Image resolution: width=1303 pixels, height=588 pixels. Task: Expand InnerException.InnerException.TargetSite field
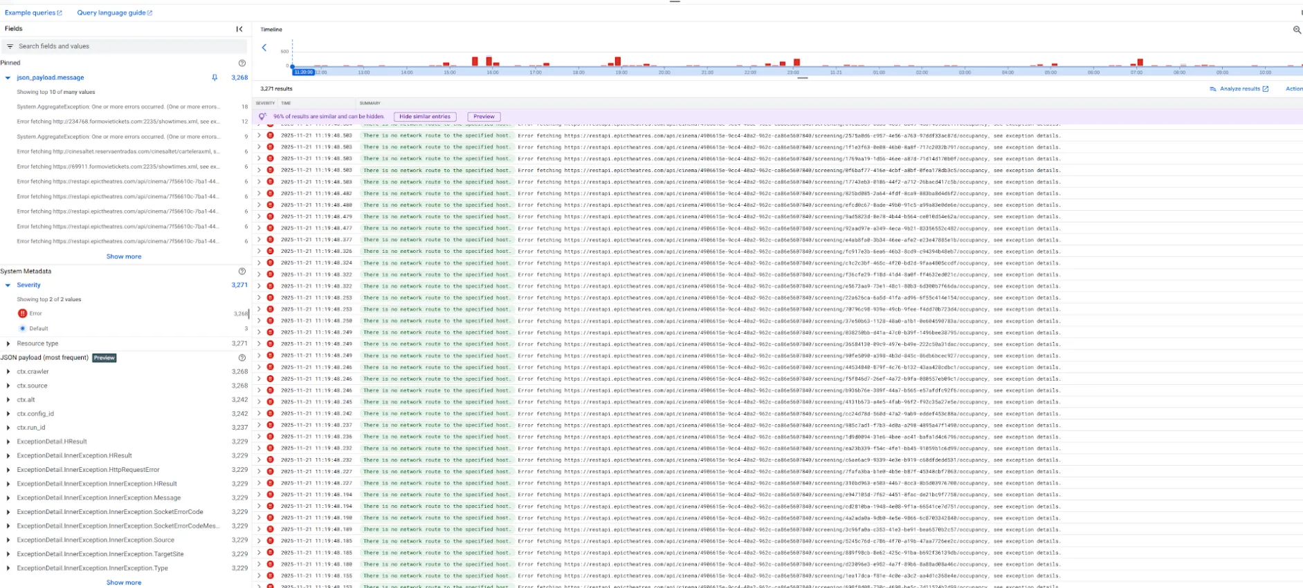pyautogui.click(x=8, y=554)
